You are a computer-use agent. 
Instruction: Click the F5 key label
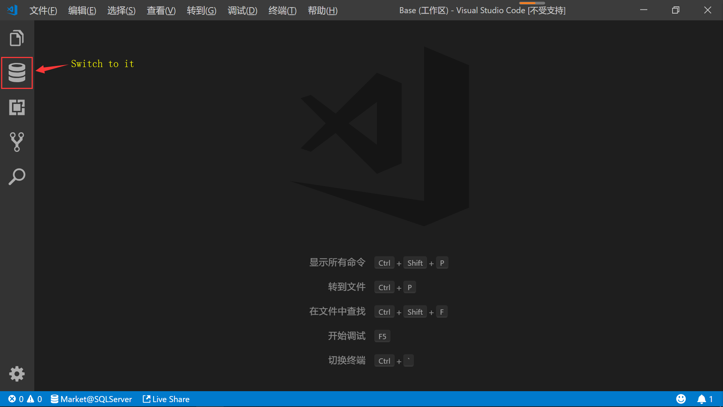pyautogui.click(x=382, y=336)
